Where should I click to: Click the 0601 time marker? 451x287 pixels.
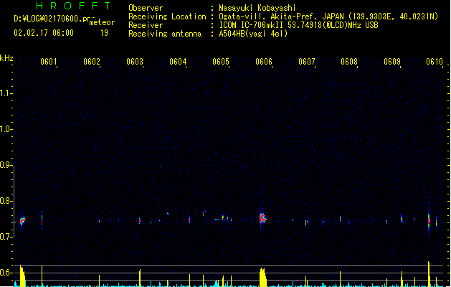point(48,62)
